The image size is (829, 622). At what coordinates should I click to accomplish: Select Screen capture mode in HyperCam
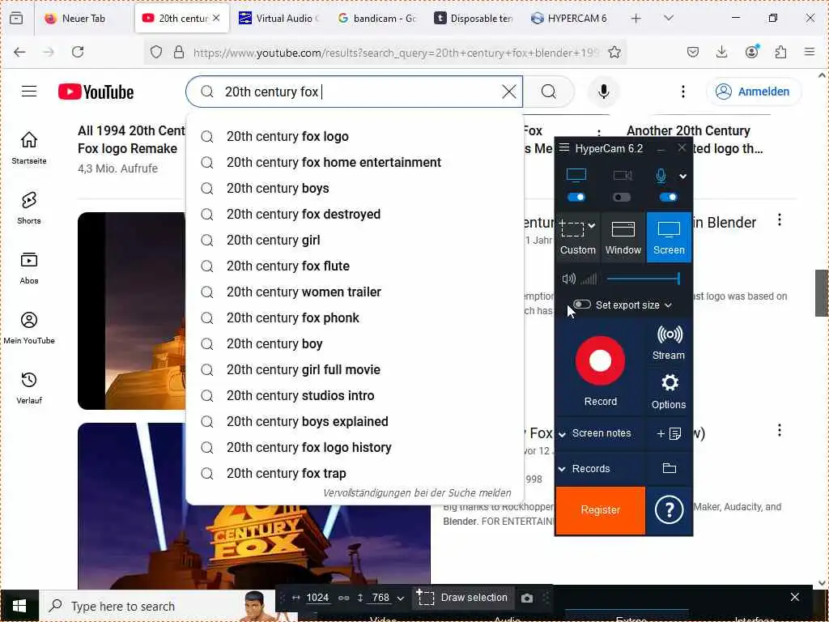click(669, 237)
